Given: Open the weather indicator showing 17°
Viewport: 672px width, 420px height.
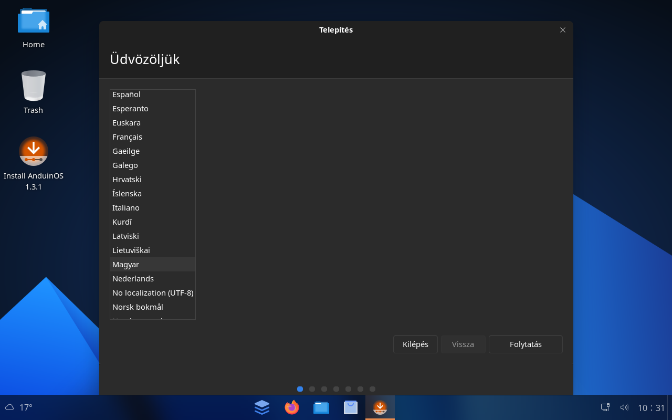Looking at the screenshot, I should pyautogui.click(x=18, y=407).
